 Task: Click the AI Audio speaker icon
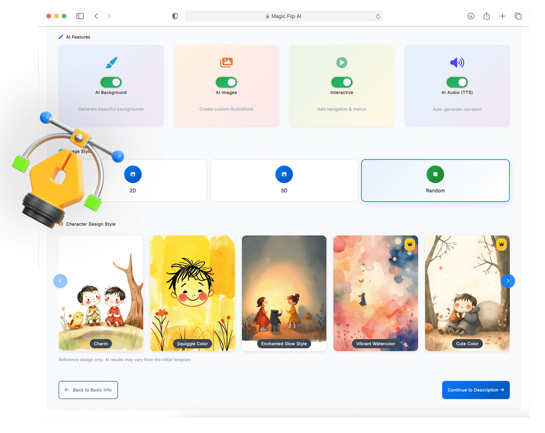click(x=457, y=63)
